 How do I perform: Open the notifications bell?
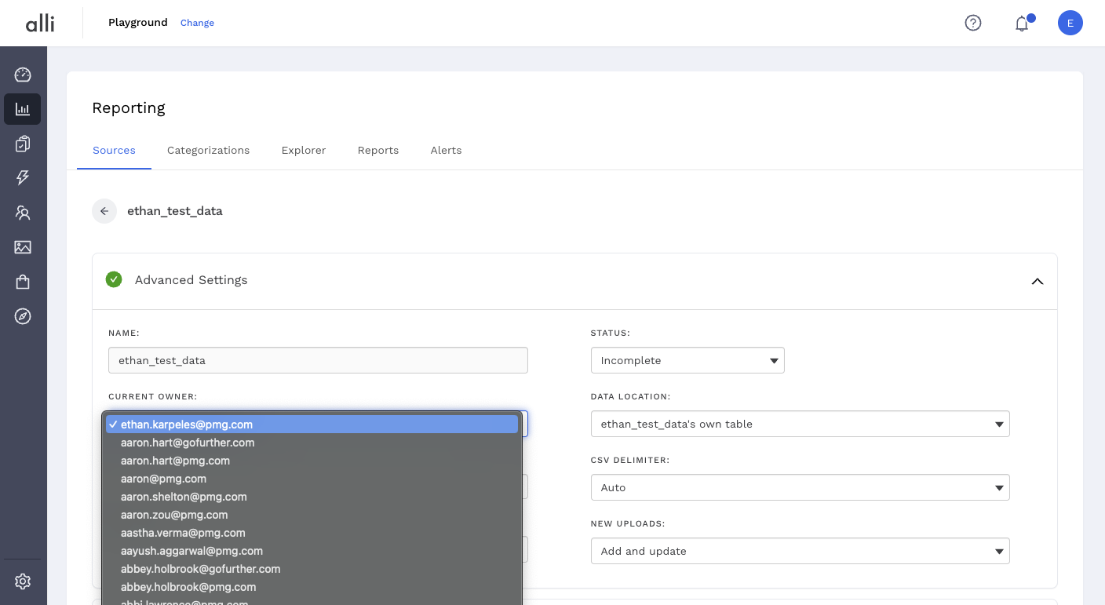(x=1022, y=24)
